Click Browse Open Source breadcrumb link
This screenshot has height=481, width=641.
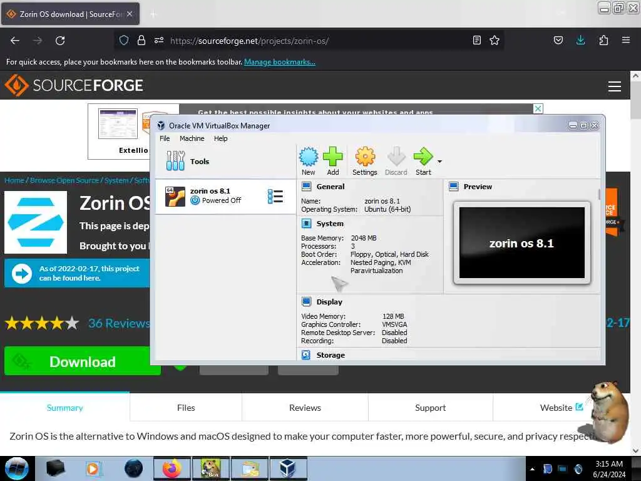click(64, 180)
